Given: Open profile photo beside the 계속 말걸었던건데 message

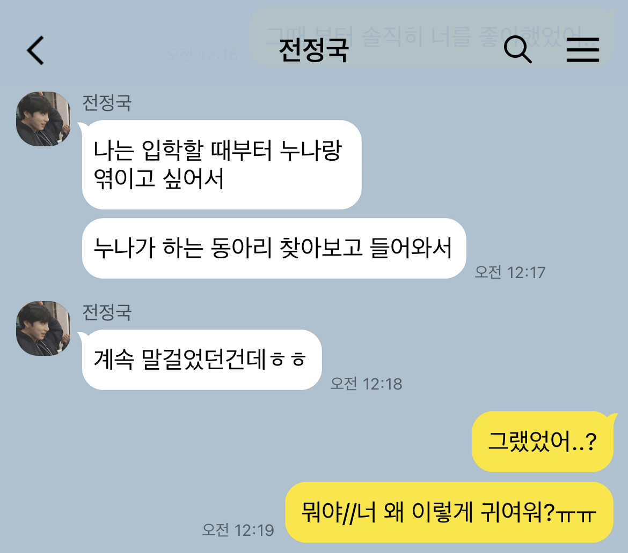Looking at the screenshot, I should pos(43,328).
